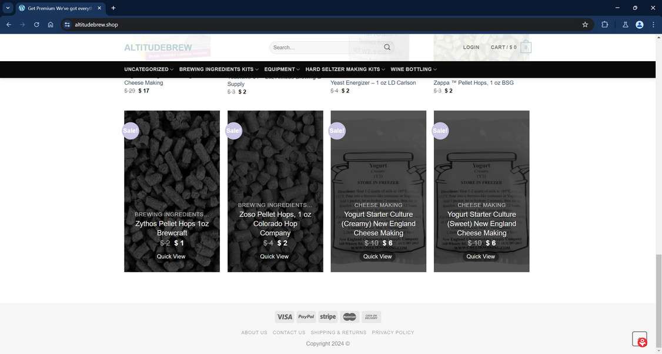
Task: Expand the Wine Bottling menu
Action: 413,69
